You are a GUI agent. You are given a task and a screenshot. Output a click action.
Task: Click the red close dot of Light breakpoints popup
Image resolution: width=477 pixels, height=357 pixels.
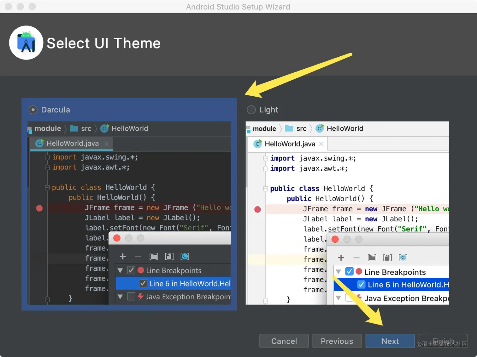click(x=335, y=239)
